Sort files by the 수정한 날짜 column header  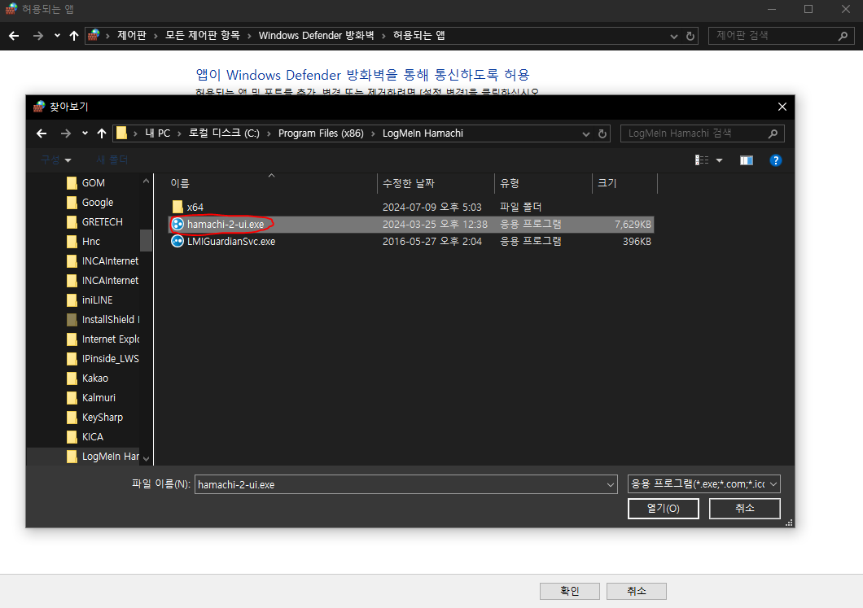[419, 183]
